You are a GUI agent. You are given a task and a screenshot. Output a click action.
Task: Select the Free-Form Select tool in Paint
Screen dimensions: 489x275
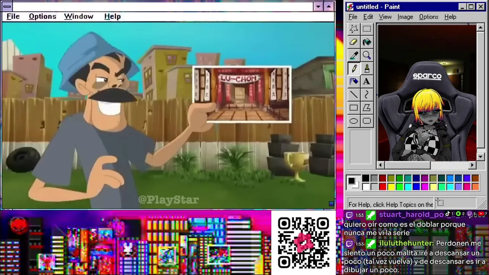354,29
